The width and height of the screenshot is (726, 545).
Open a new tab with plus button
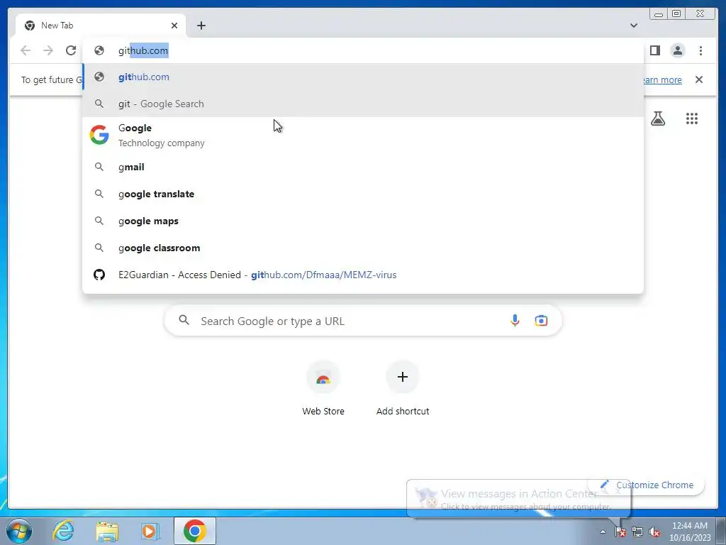[x=201, y=26]
